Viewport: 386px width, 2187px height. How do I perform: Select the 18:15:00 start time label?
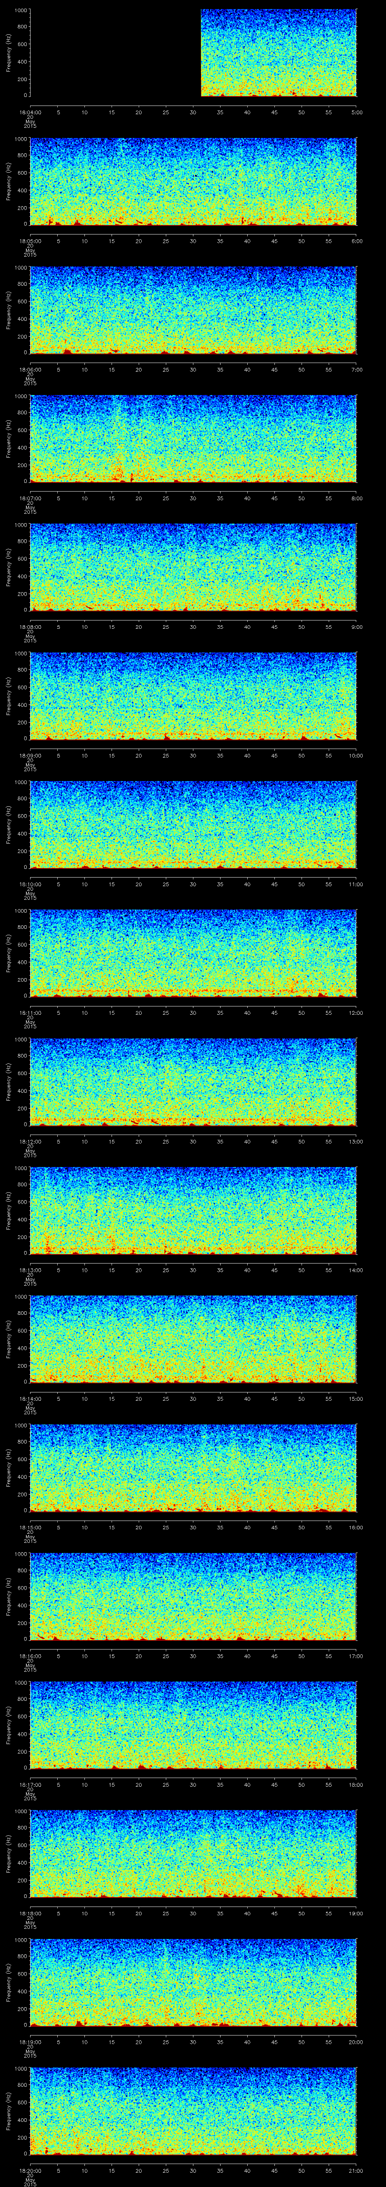(x=31, y=1527)
